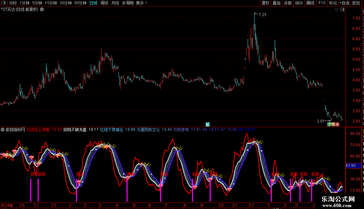Click the 股朋指标网 indicator name
This screenshot has width=364, height=209.
15,130
